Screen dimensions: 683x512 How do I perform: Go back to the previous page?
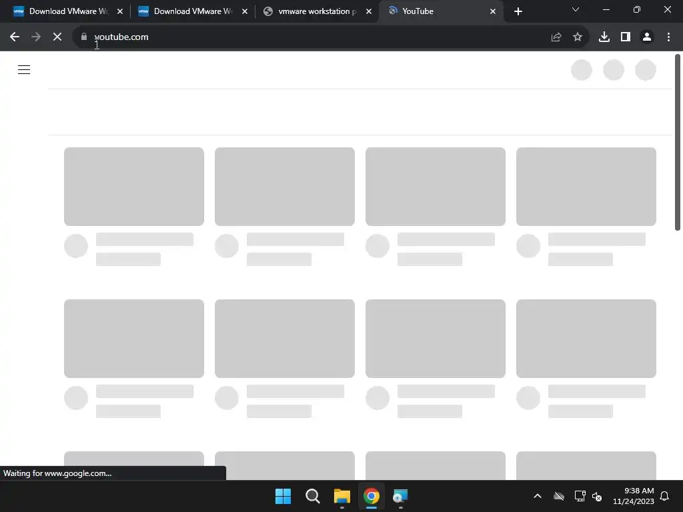15,37
